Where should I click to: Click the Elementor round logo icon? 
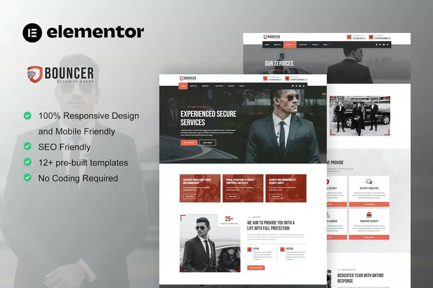[32, 32]
